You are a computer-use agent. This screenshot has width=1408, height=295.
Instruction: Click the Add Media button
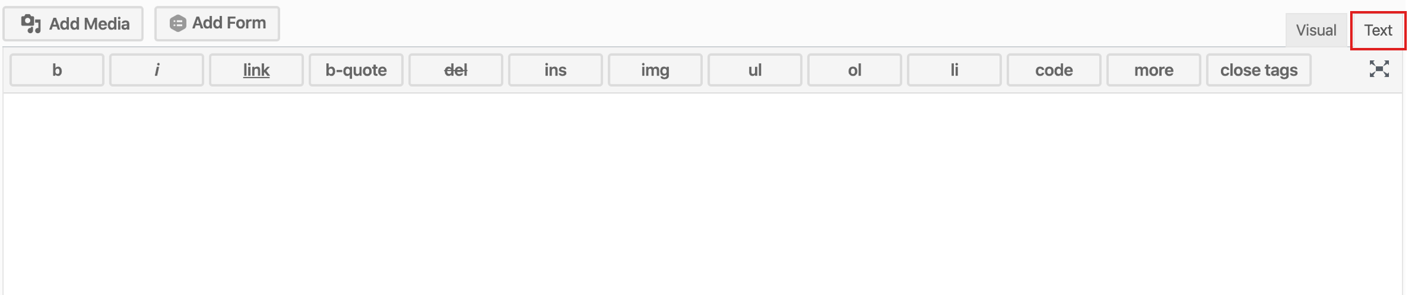(73, 24)
